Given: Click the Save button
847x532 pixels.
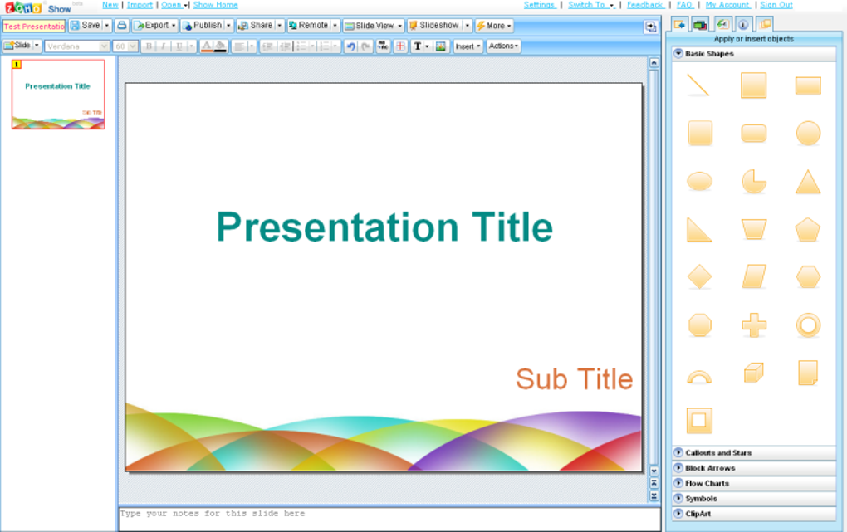Looking at the screenshot, I should (x=86, y=26).
